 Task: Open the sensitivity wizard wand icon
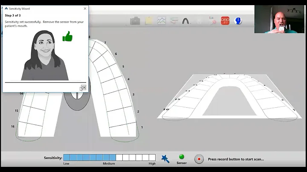pos(165,159)
